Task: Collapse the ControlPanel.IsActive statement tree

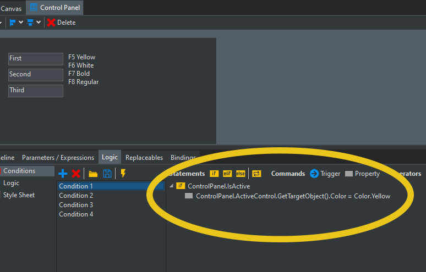Action: click(171, 186)
